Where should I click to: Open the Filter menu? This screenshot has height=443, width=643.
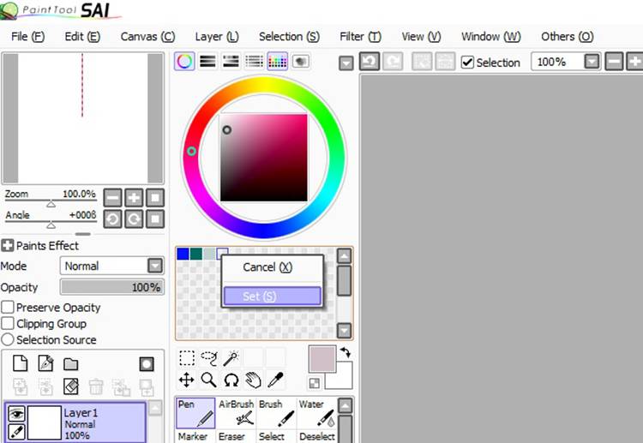[x=360, y=37]
